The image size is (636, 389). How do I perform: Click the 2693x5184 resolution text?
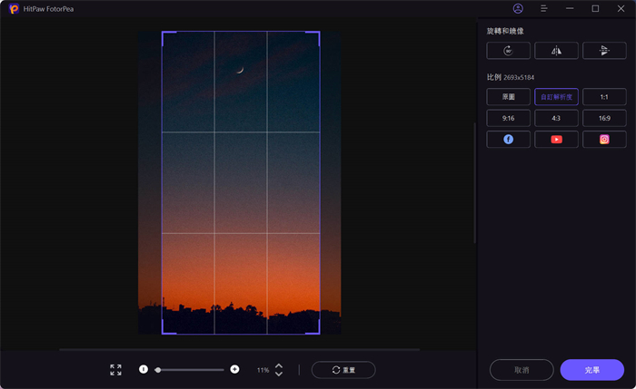point(519,77)
